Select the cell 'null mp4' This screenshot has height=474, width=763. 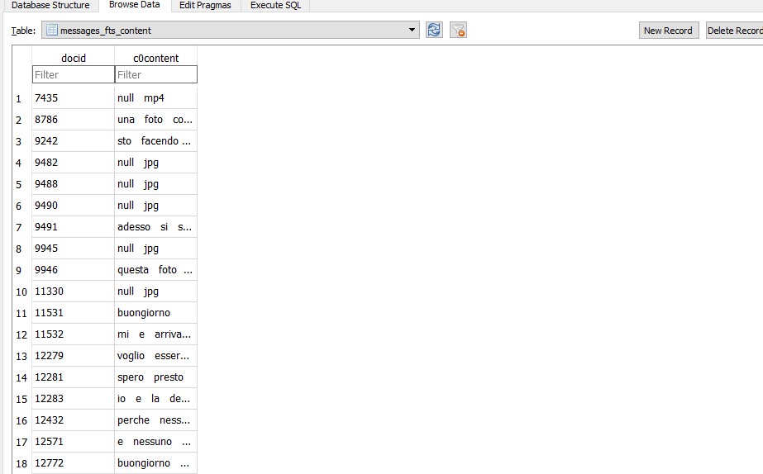156,98
